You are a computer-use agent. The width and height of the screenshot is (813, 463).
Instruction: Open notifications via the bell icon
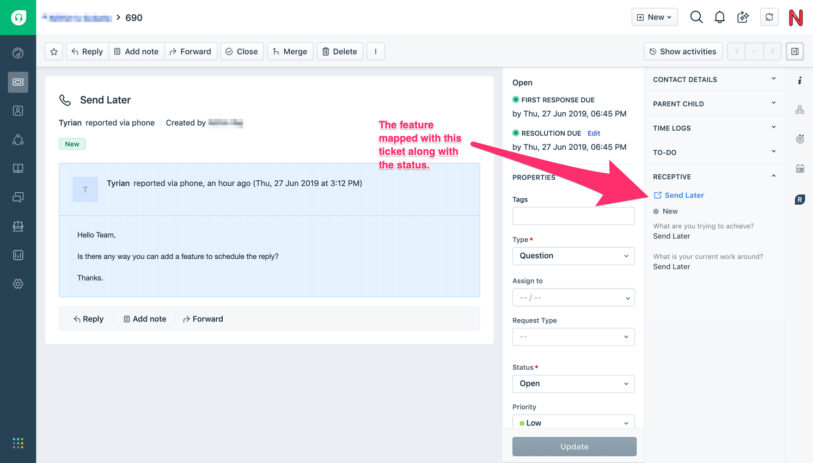click(719, 17)
